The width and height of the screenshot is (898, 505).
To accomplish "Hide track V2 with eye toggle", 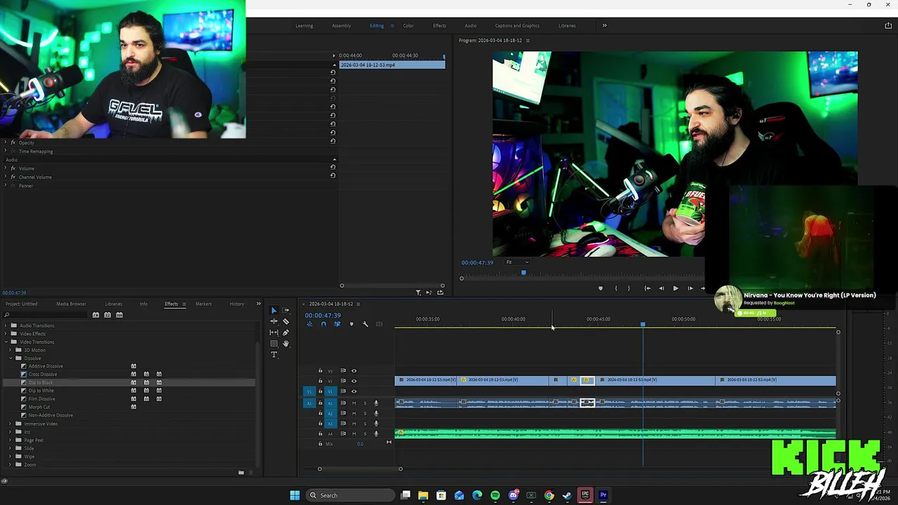I will (354, 381).
